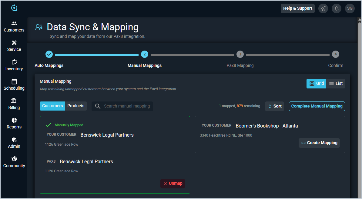Select the Customers mapping tab
The image size is (362, 199).
[52, 106]
